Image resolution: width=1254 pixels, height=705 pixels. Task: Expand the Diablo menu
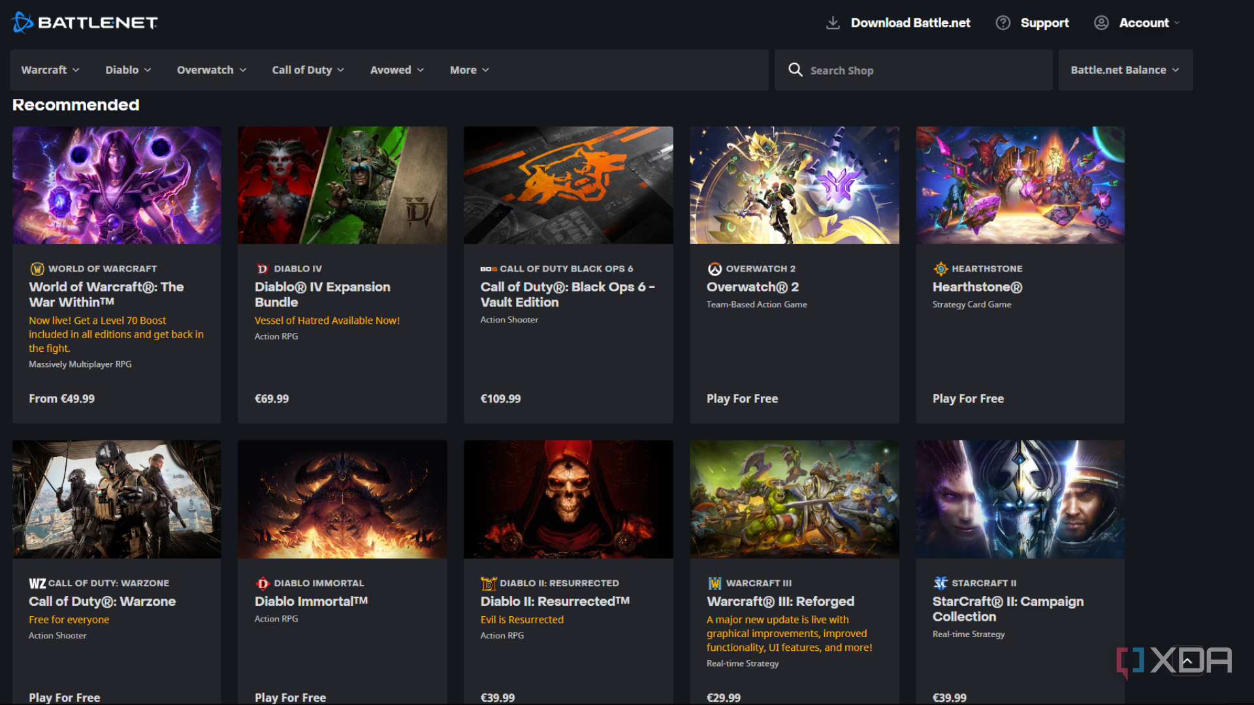point(129,70)
